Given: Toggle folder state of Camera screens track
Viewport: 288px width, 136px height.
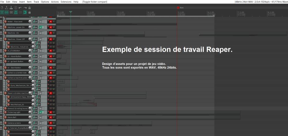Looking at the screenshot, I should pos(1,122).
